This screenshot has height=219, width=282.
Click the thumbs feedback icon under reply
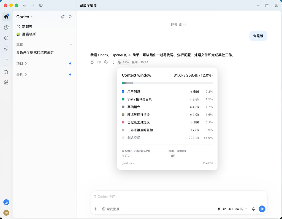coord(106,62)
